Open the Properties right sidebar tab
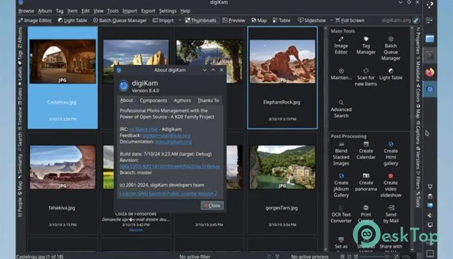The width and height of the screenshot is (453, 259). 418,40
